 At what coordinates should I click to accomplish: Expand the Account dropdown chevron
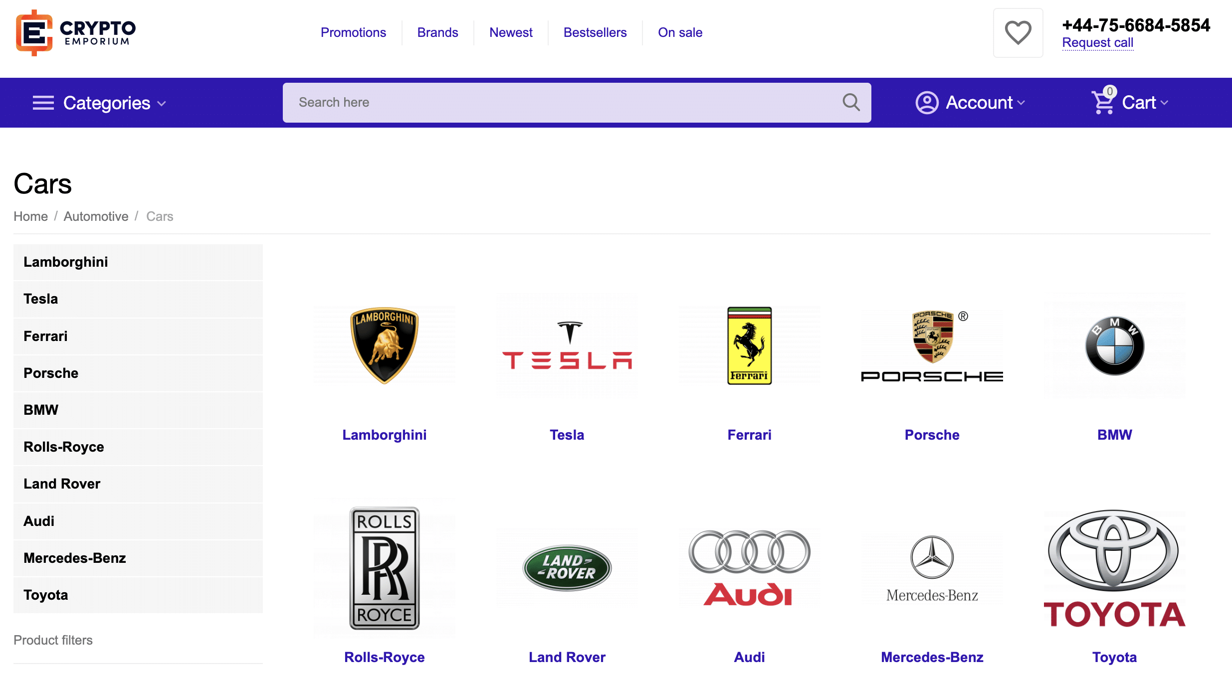[1021, 103]
